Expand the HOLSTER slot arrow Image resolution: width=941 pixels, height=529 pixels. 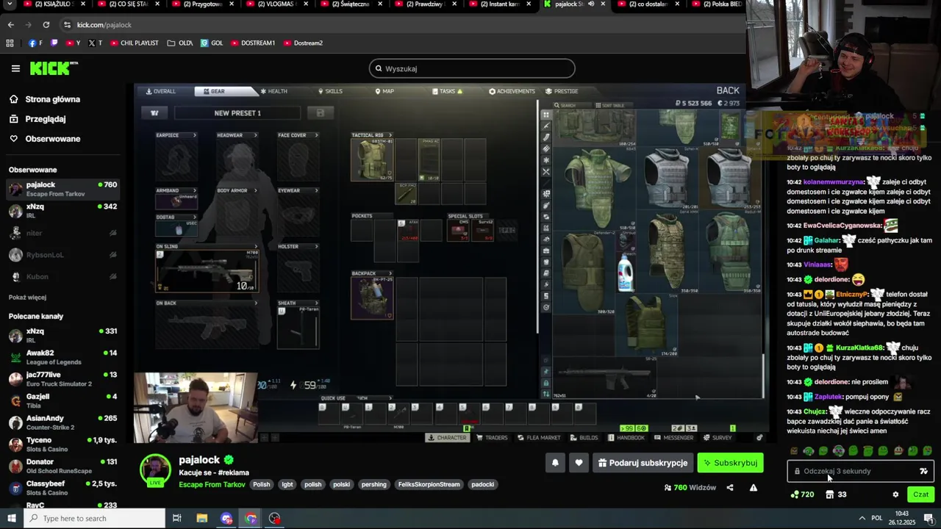click(x=316, y=247)
